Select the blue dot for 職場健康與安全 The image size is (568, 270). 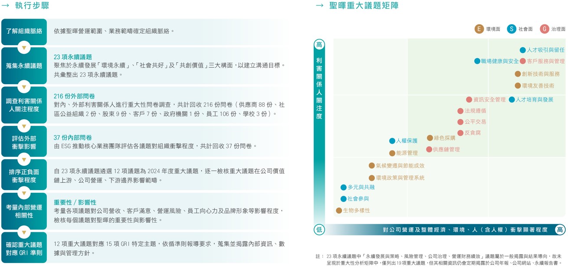pyautogui.click(x=477, y=61)
